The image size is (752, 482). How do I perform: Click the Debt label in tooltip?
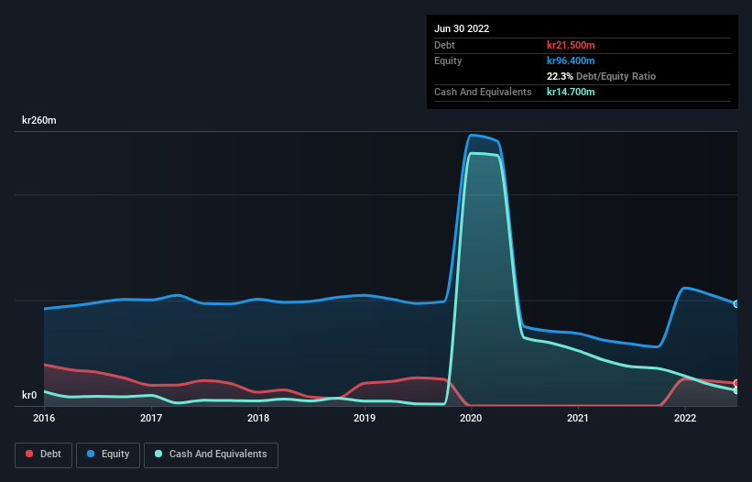click(x=444, y=45)
